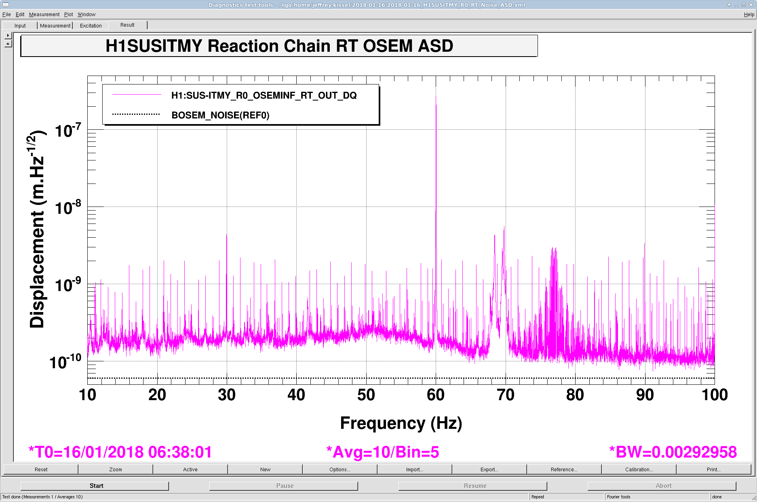Open the window menu icon in title bar
The image size is (757, 502).
tap(5, 5)
